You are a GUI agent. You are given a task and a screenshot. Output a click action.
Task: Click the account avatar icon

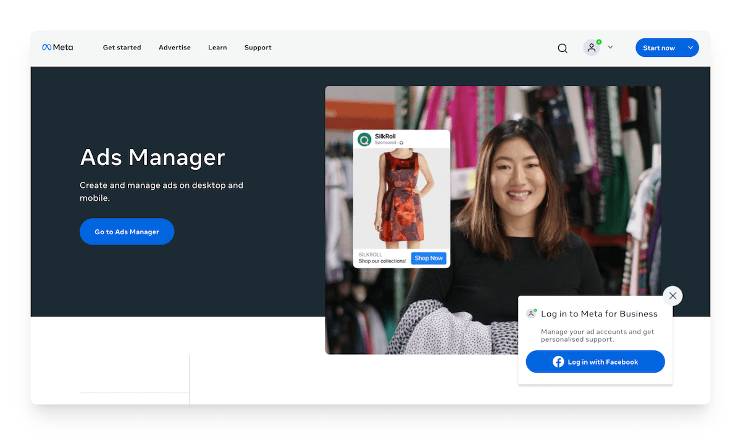click(x=591, y=48)
